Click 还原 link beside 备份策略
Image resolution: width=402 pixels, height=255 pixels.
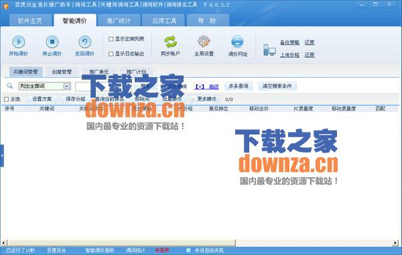click(310, 42)
